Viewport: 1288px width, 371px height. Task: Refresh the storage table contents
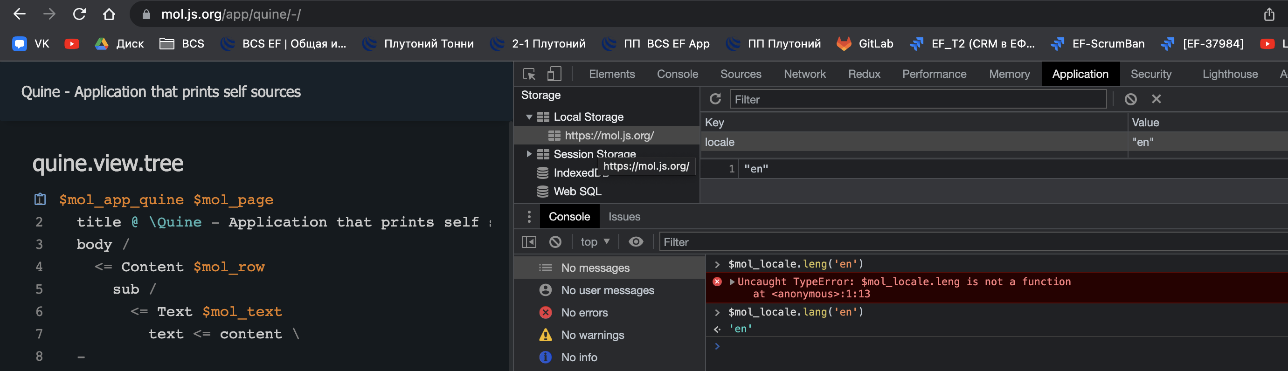point(715,99)
